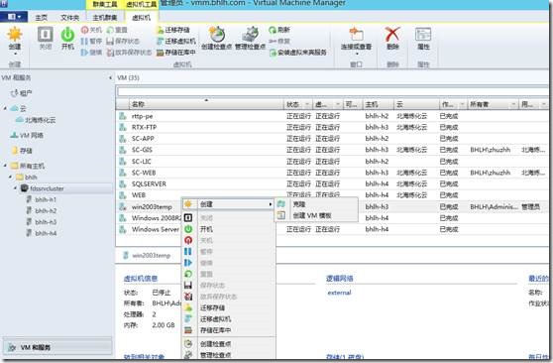Open the VM 和服务 workspace at bottom
The image size is (553, 363).
point(57,347)
